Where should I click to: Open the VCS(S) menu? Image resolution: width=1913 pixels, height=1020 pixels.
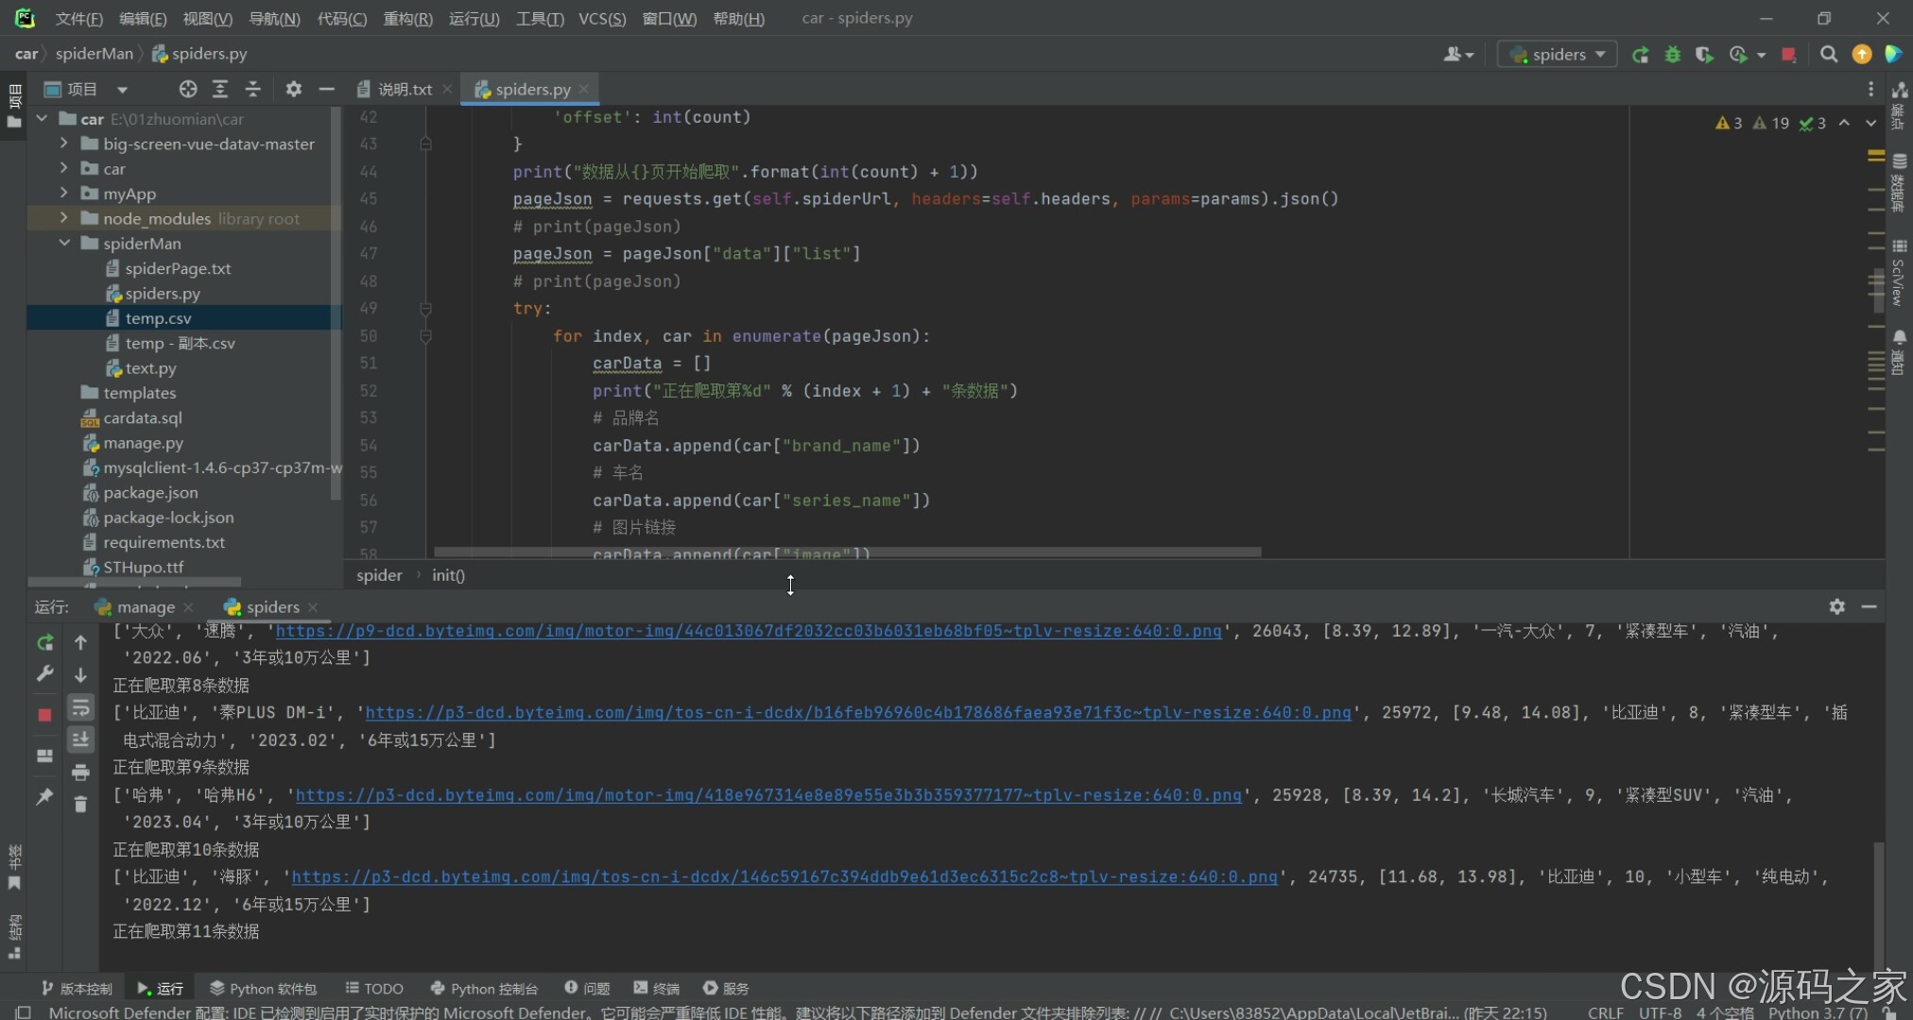tap(601, 19)
